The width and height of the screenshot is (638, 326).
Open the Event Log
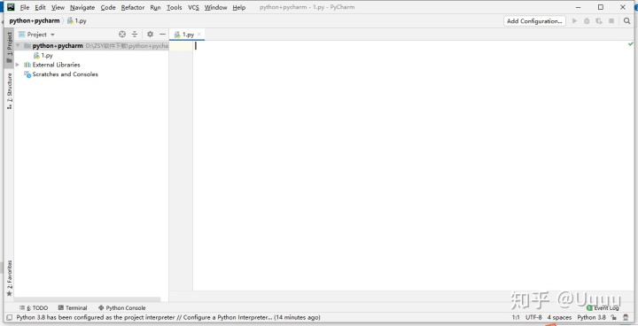click(x=603, y=308)
